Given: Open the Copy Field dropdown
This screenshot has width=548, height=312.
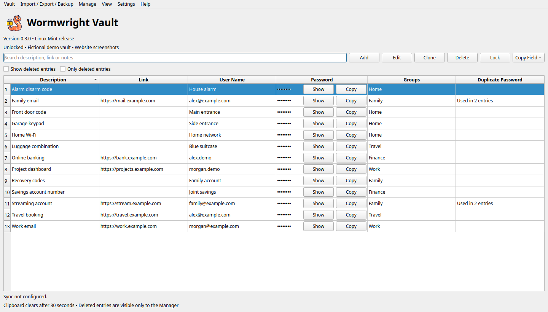Looking at the screenshot, I should pos(529,57).
